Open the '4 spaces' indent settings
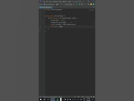The height and width of the screenshot is (101, 134). point(87,97)
